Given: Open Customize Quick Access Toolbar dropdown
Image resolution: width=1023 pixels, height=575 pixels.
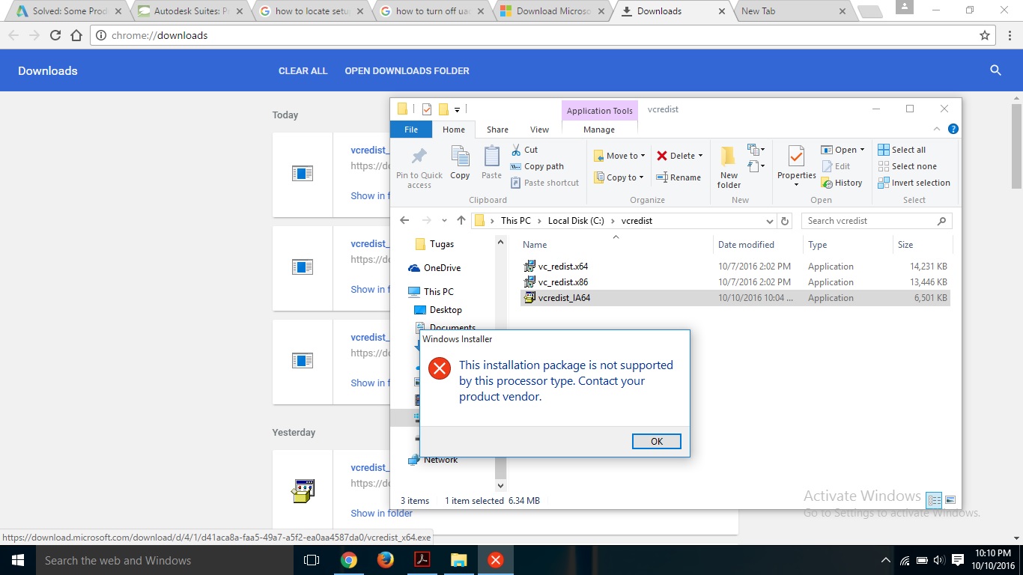Looking at the screenshot, I should (457, 109).
